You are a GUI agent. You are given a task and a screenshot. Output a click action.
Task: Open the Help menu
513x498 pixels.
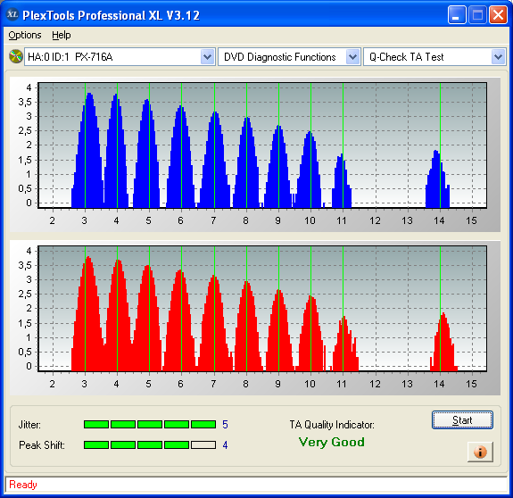click(x=62, y=35)
